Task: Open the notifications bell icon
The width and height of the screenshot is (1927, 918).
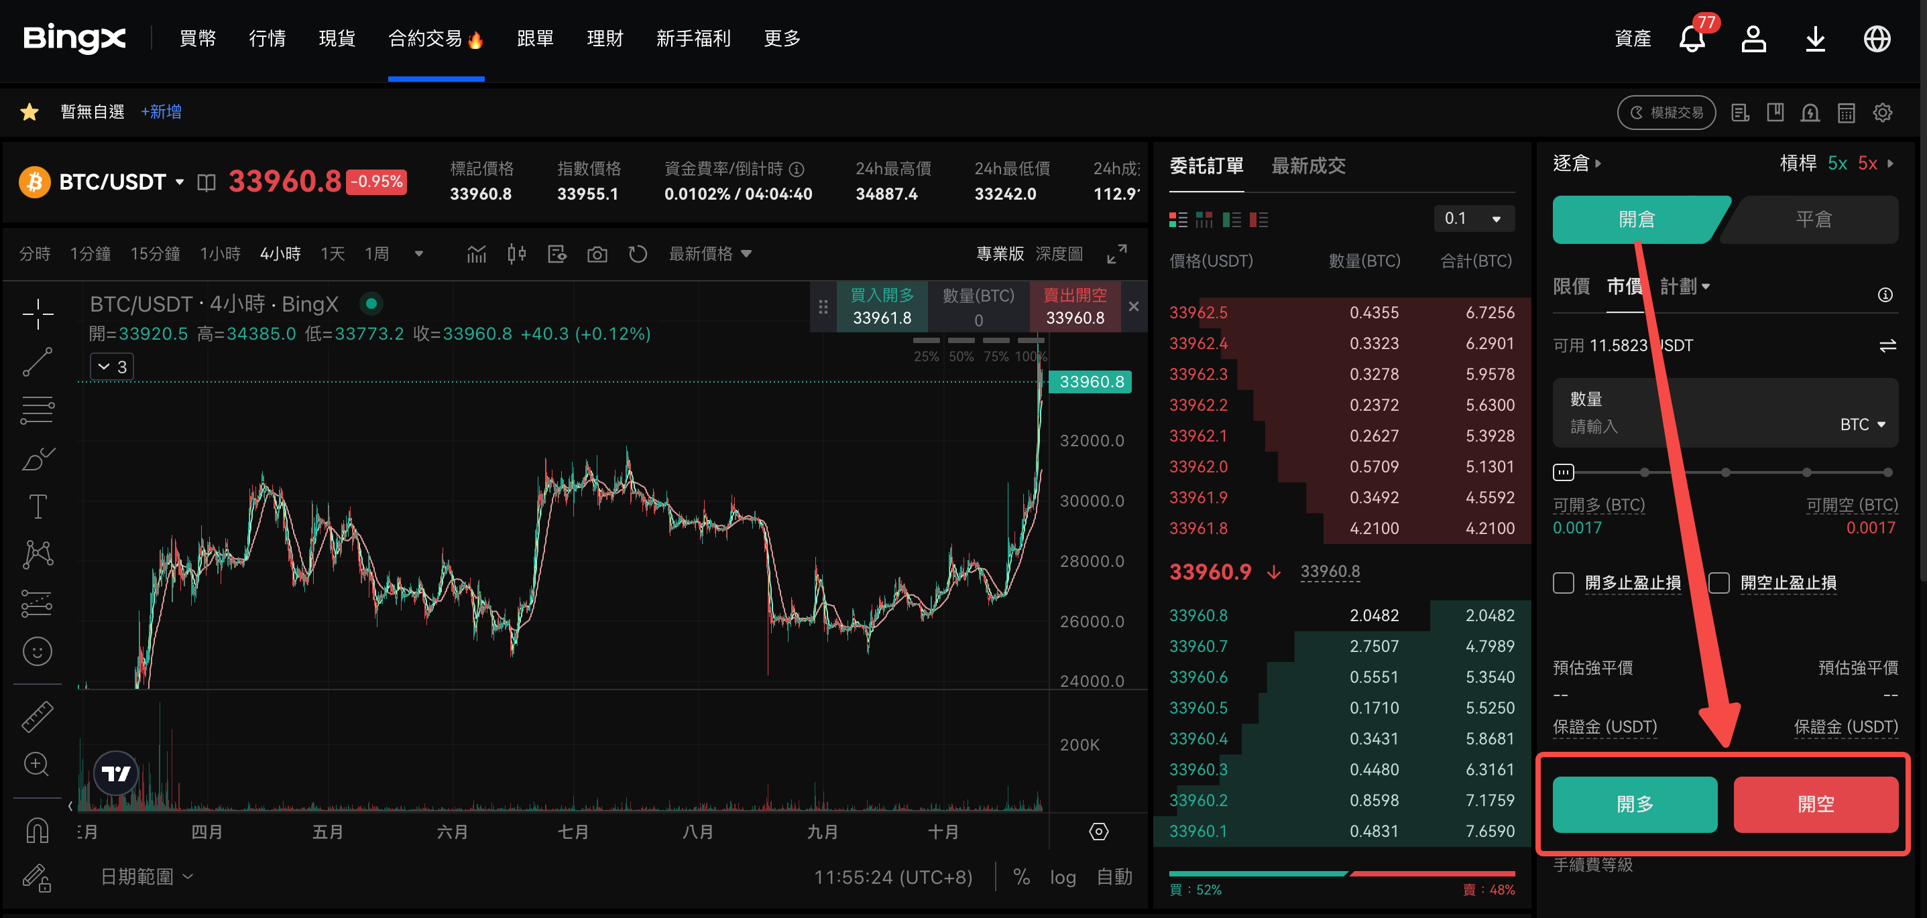Action: coord(1692,39)
